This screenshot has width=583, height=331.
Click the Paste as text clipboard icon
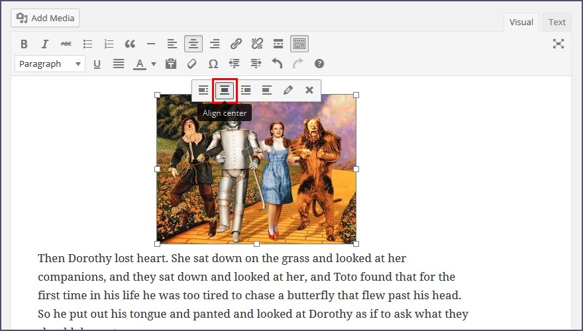171,64
